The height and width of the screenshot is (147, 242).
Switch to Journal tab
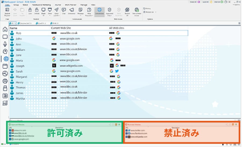pyautogui.click(x=58, y=5)
